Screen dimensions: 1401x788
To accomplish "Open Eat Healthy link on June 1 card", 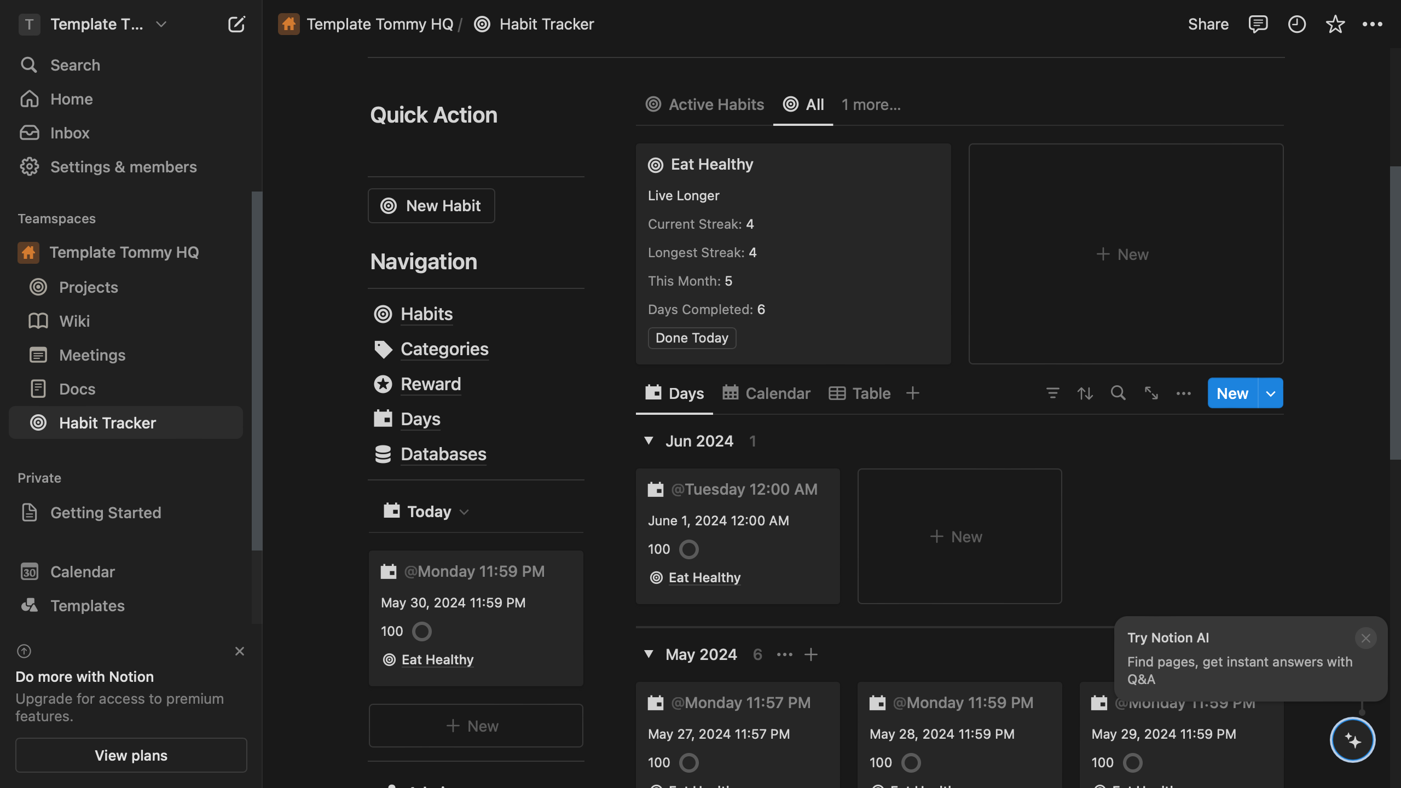I will pos(704,577).
